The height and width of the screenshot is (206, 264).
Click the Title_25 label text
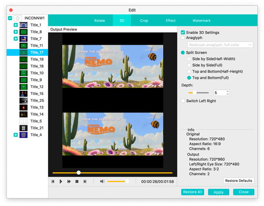click(37, 100)
